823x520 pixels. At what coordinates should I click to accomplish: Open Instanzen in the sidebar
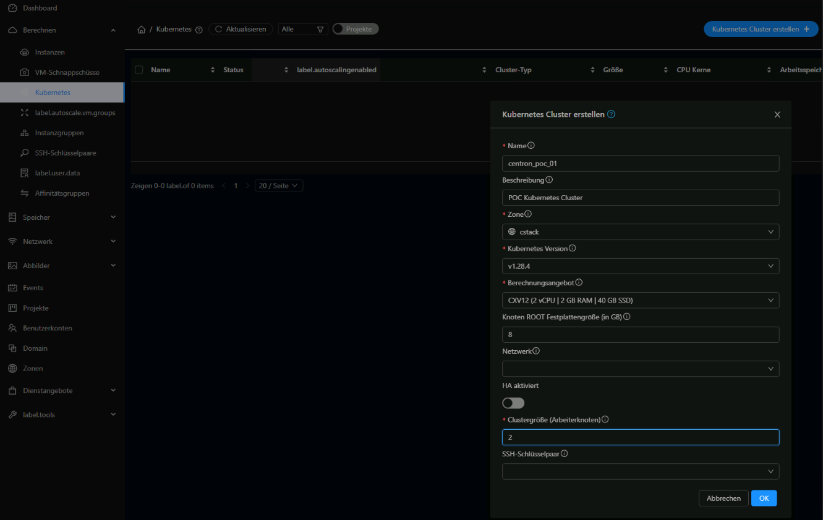[49, 52]
